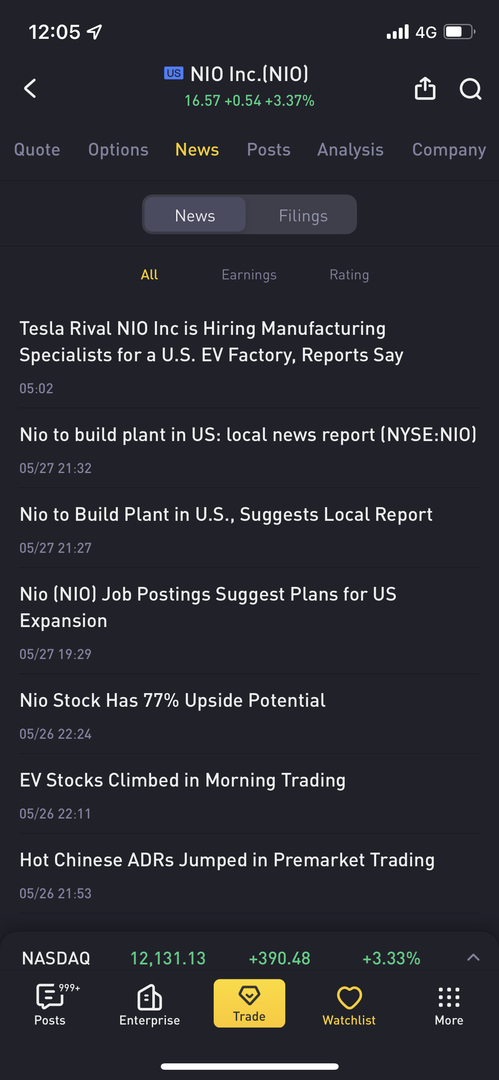Open Watchlist heart icon
Screen dimensions: 499x1080
tap(349, 1003)
